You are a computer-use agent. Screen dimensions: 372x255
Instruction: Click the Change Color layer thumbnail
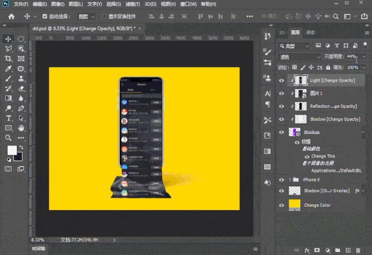[295, 205]
